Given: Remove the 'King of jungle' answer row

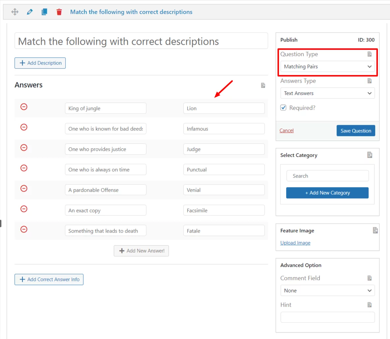Looking at the screenshot, I should (24, 107).
